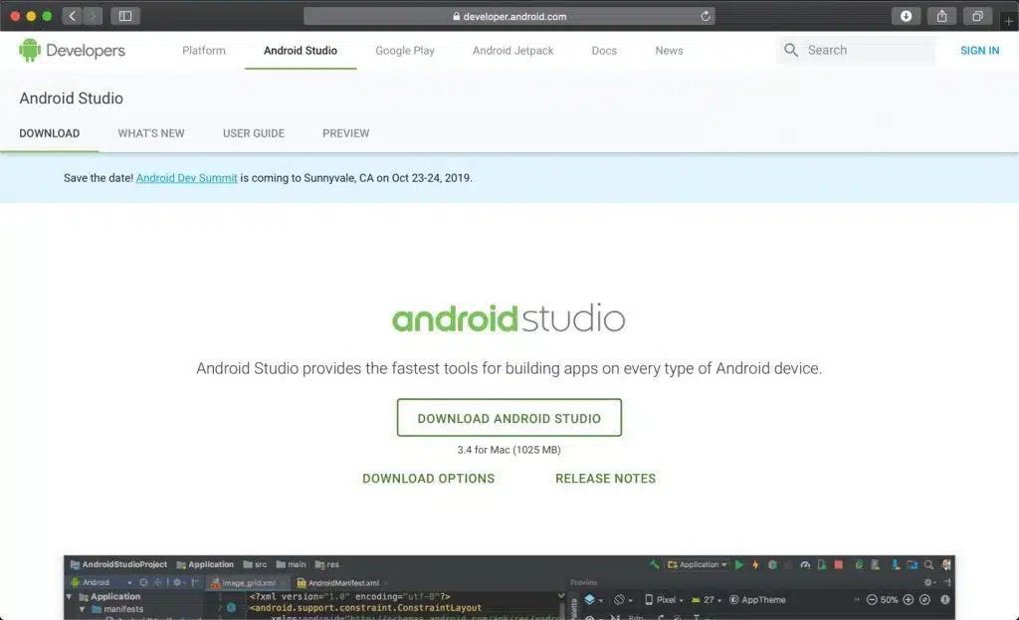The image size is (1019, 620).
Task: Start debugging with the Debug icon
Action: pos(771,563)
